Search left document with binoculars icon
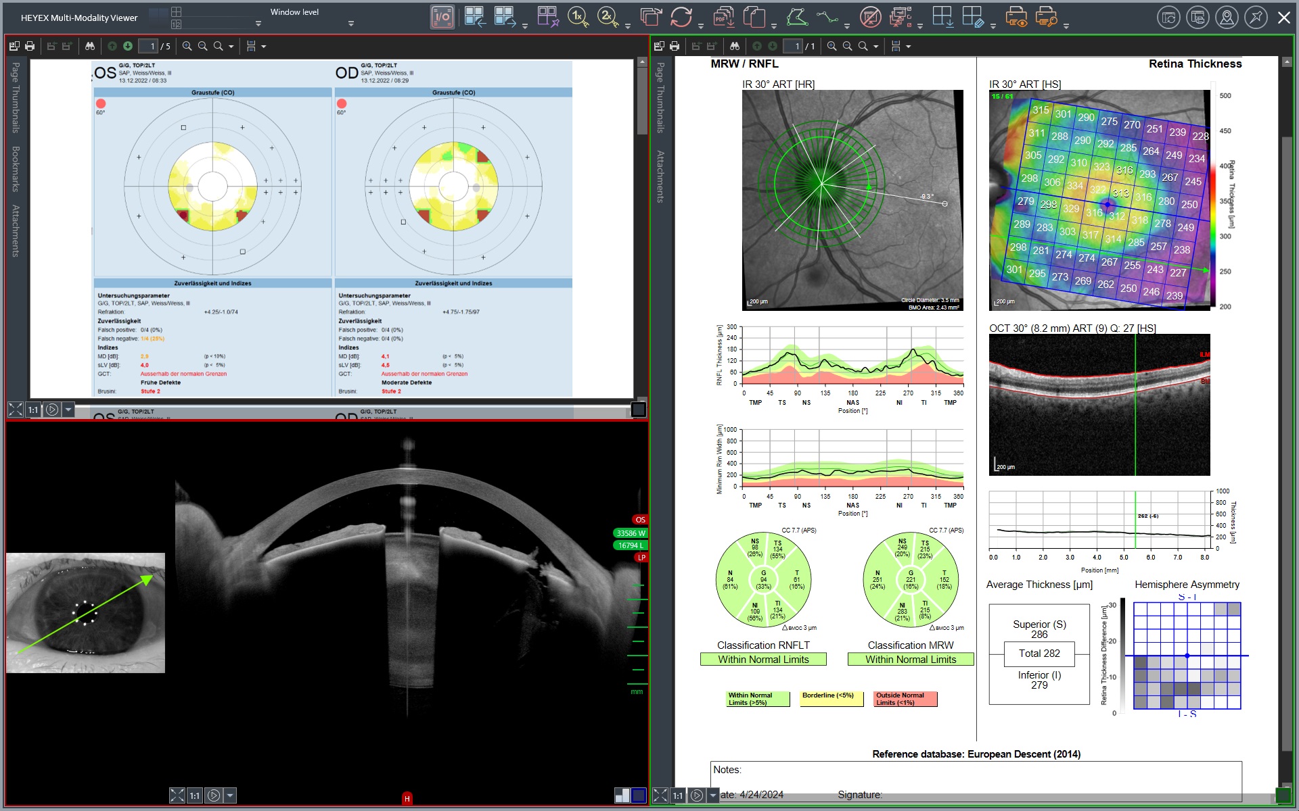Viewport: 1299px width, 811px height. pyautogui.click(x=90, y=46)
